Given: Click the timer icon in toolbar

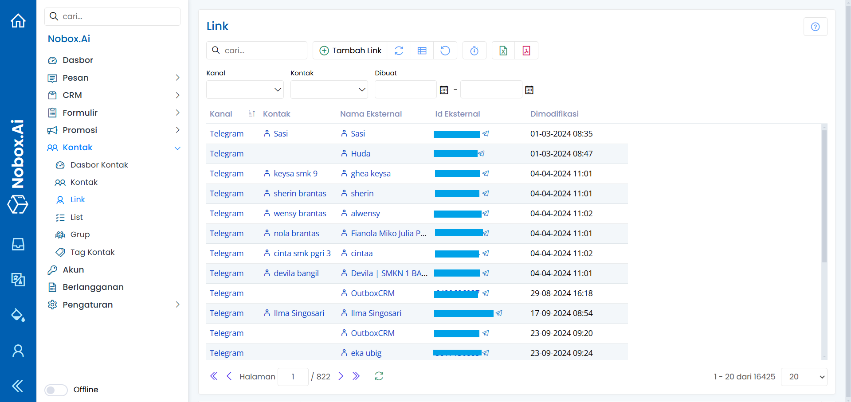Looking at the screenshot, I should 474,51.
